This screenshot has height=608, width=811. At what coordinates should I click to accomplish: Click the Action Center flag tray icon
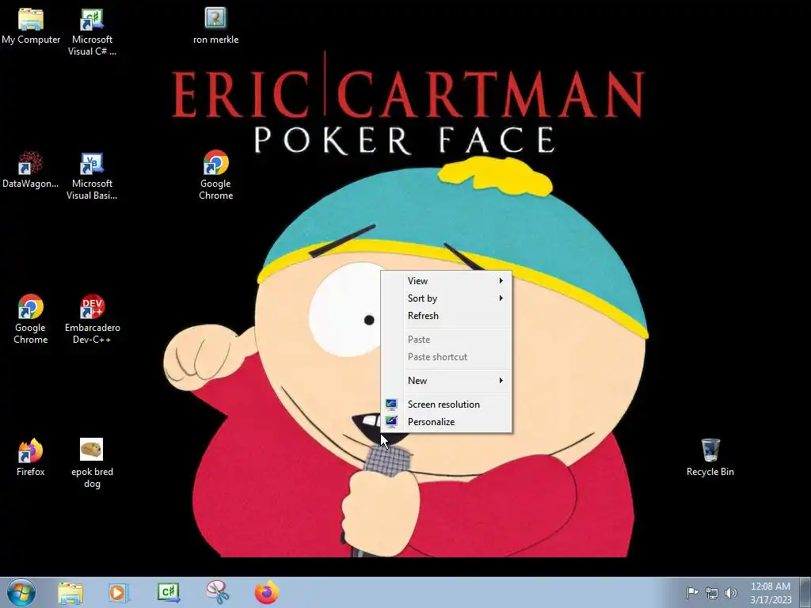(x=692, y=592)
